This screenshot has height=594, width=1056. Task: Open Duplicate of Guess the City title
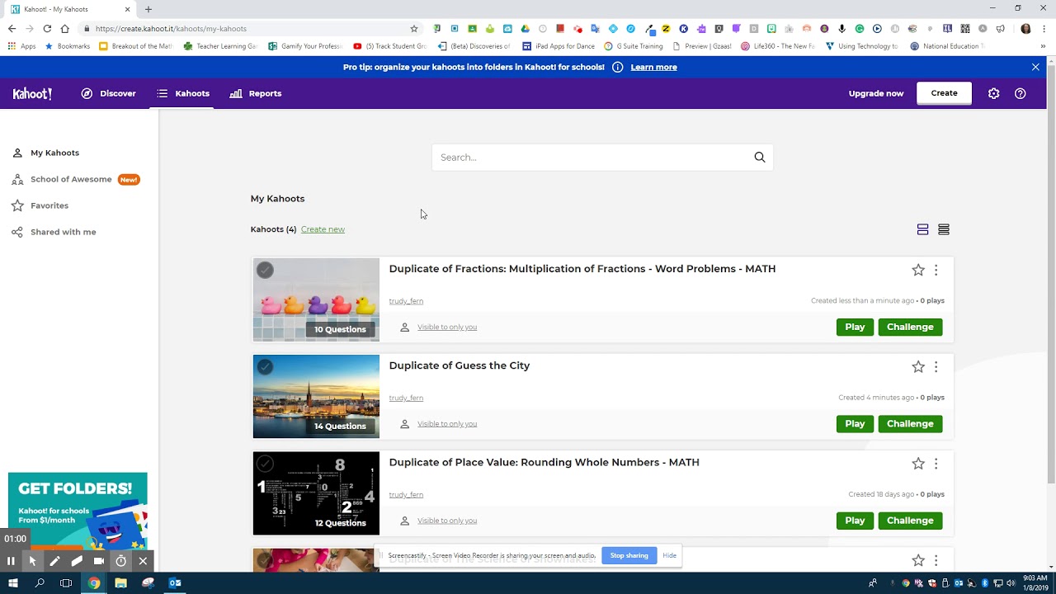pos(460,365)
